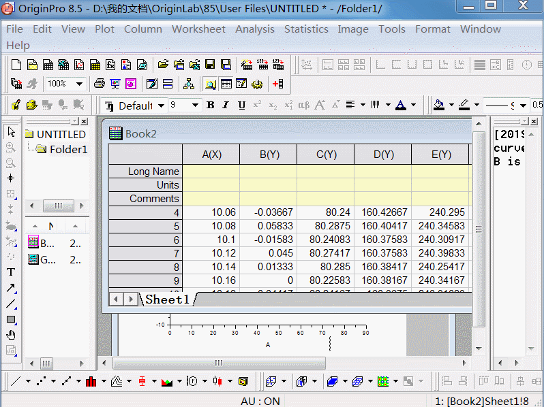Toggle Underline text formatting
This screenshot has width=544, height=407.
(x=241, y=105)
